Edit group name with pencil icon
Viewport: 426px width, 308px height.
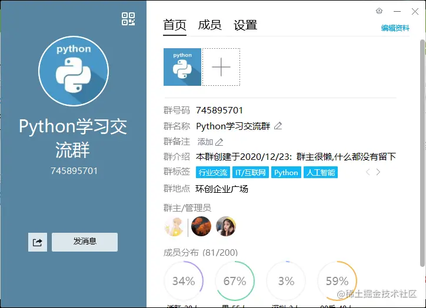coord(278,126)
